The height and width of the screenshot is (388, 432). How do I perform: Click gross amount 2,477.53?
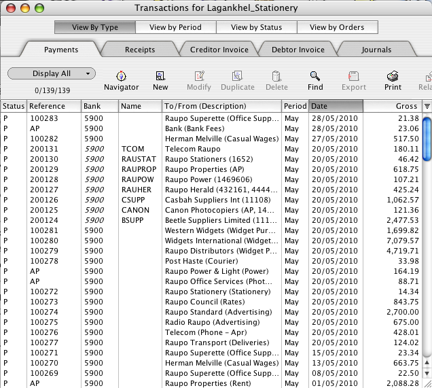click(x=403, y=220)
